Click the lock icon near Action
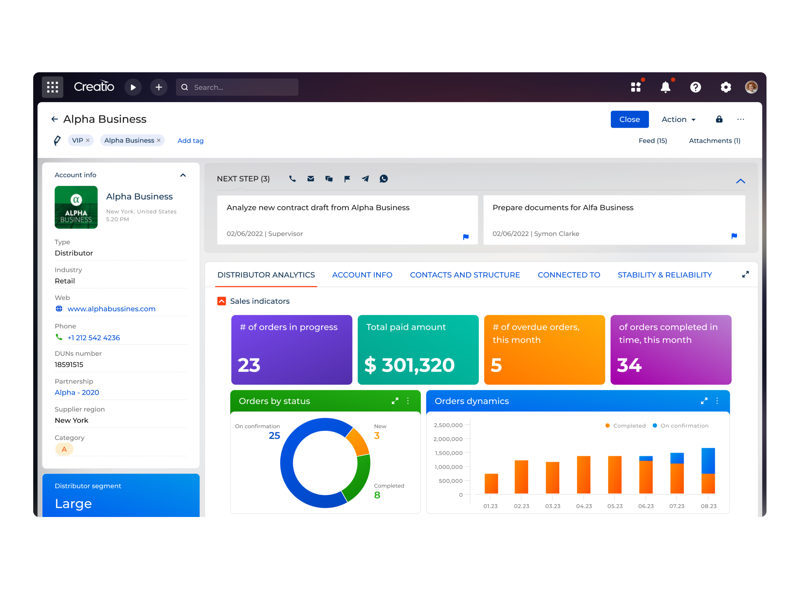799x590 pixels. [x=719, y=119]
